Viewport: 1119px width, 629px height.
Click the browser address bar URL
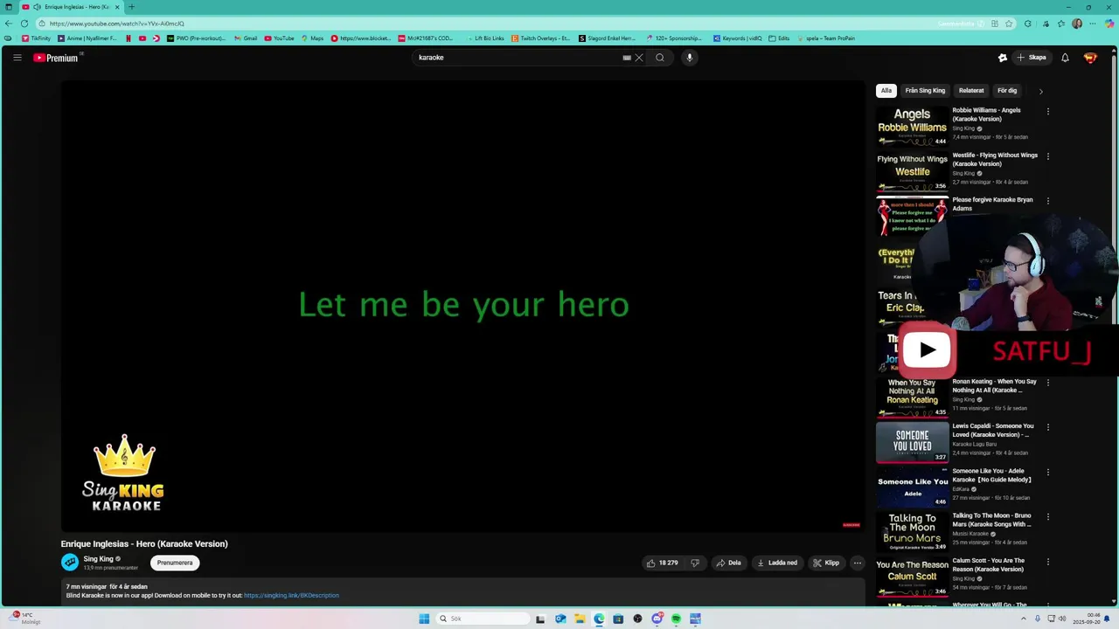click(x=117, y=24)
